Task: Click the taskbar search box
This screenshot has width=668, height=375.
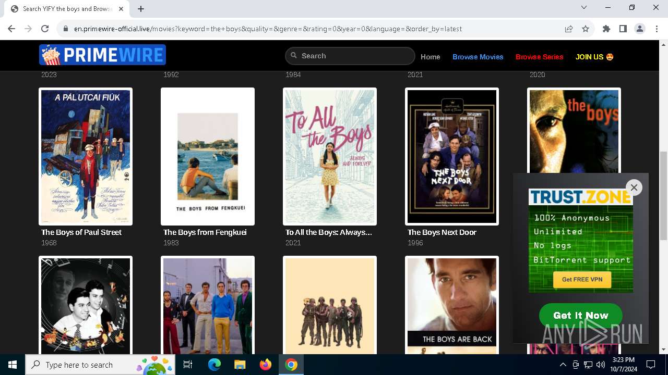Action: 100,365
